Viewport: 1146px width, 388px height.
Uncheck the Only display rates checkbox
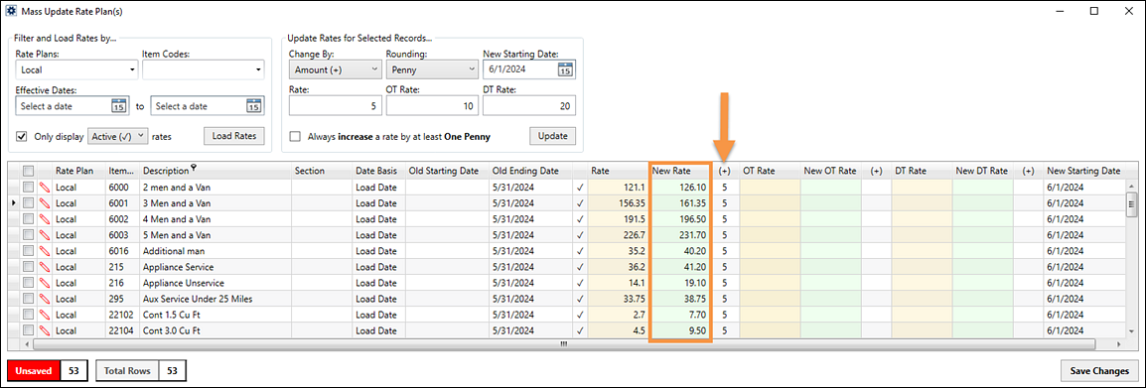click(21, 136)
